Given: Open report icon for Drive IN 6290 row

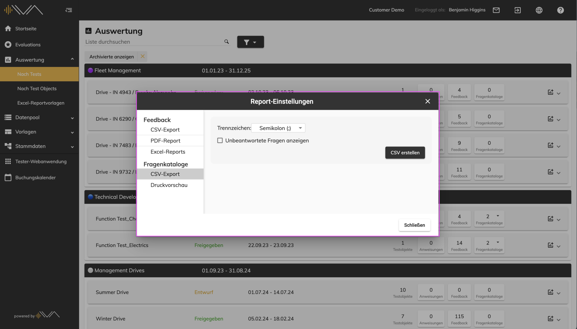Looking at the screenshot, I should coord(551,119).
